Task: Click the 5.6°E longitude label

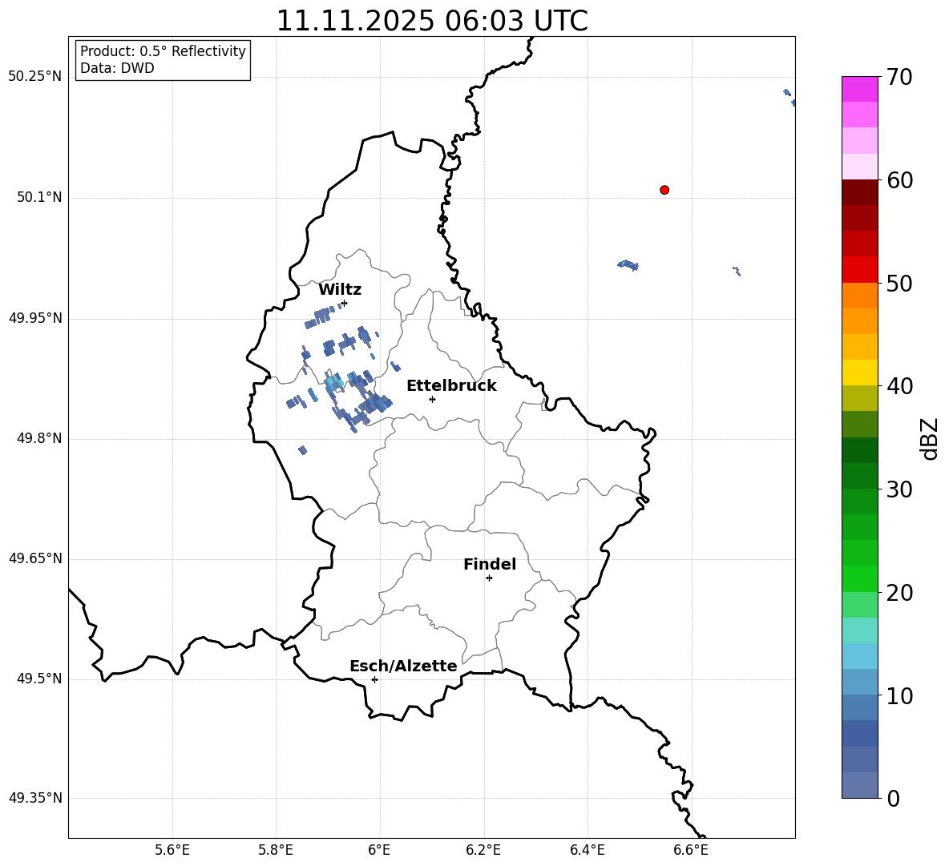Action: pos(172,850)
